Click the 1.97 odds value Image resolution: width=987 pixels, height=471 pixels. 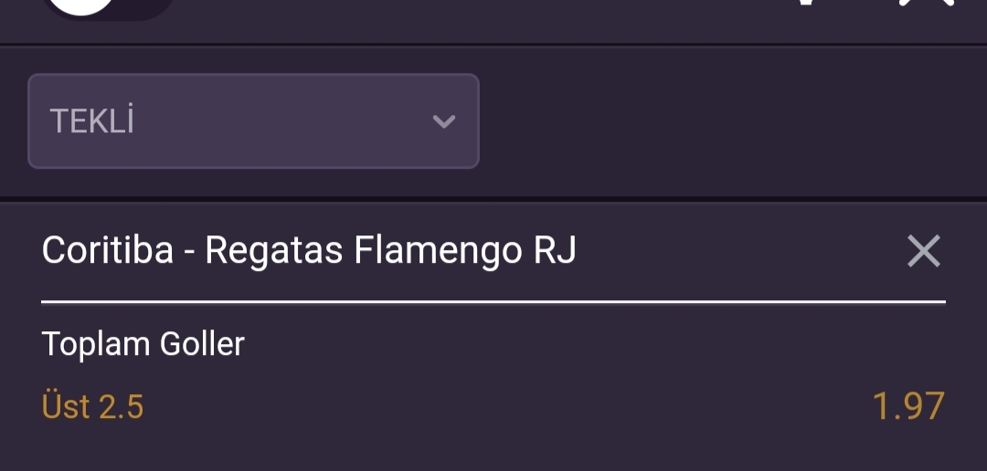click(x=908, y=405)
